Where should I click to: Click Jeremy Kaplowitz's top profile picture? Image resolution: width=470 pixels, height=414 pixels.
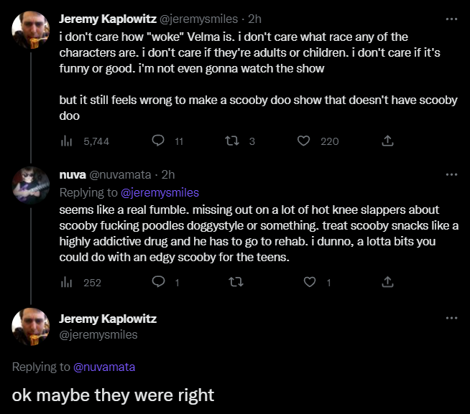coord(31,29)
